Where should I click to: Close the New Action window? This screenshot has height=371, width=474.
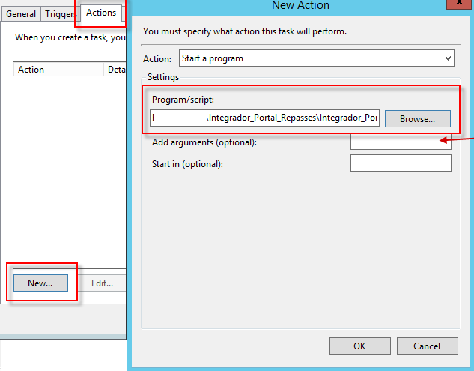(458, 4)
